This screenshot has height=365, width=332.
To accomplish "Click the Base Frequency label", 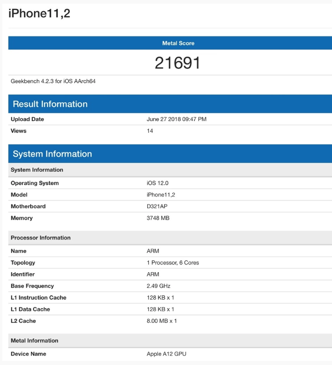I will [x=32, y=286].
